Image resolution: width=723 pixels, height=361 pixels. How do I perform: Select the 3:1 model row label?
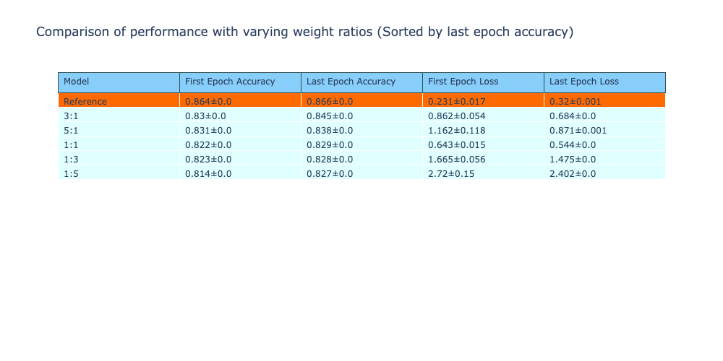(x=71, y=116)
